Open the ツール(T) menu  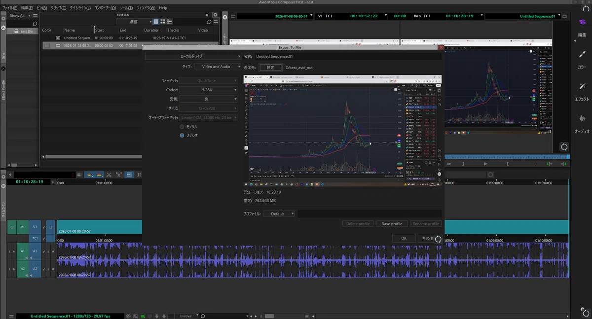(x=126, y=8)
